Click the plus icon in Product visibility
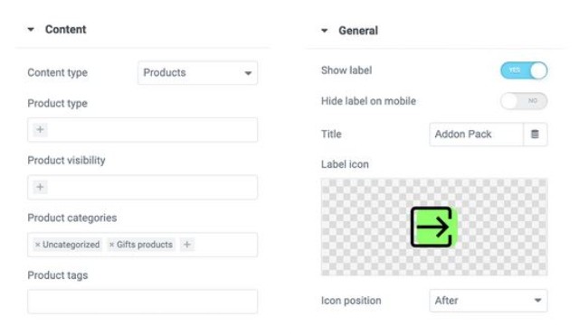 [x=40, y=187]
